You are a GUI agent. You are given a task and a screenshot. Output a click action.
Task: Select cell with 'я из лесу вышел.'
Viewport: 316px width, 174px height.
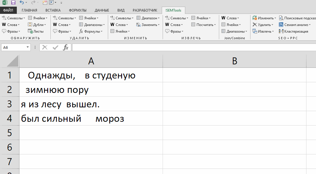[x=91, y=104]
